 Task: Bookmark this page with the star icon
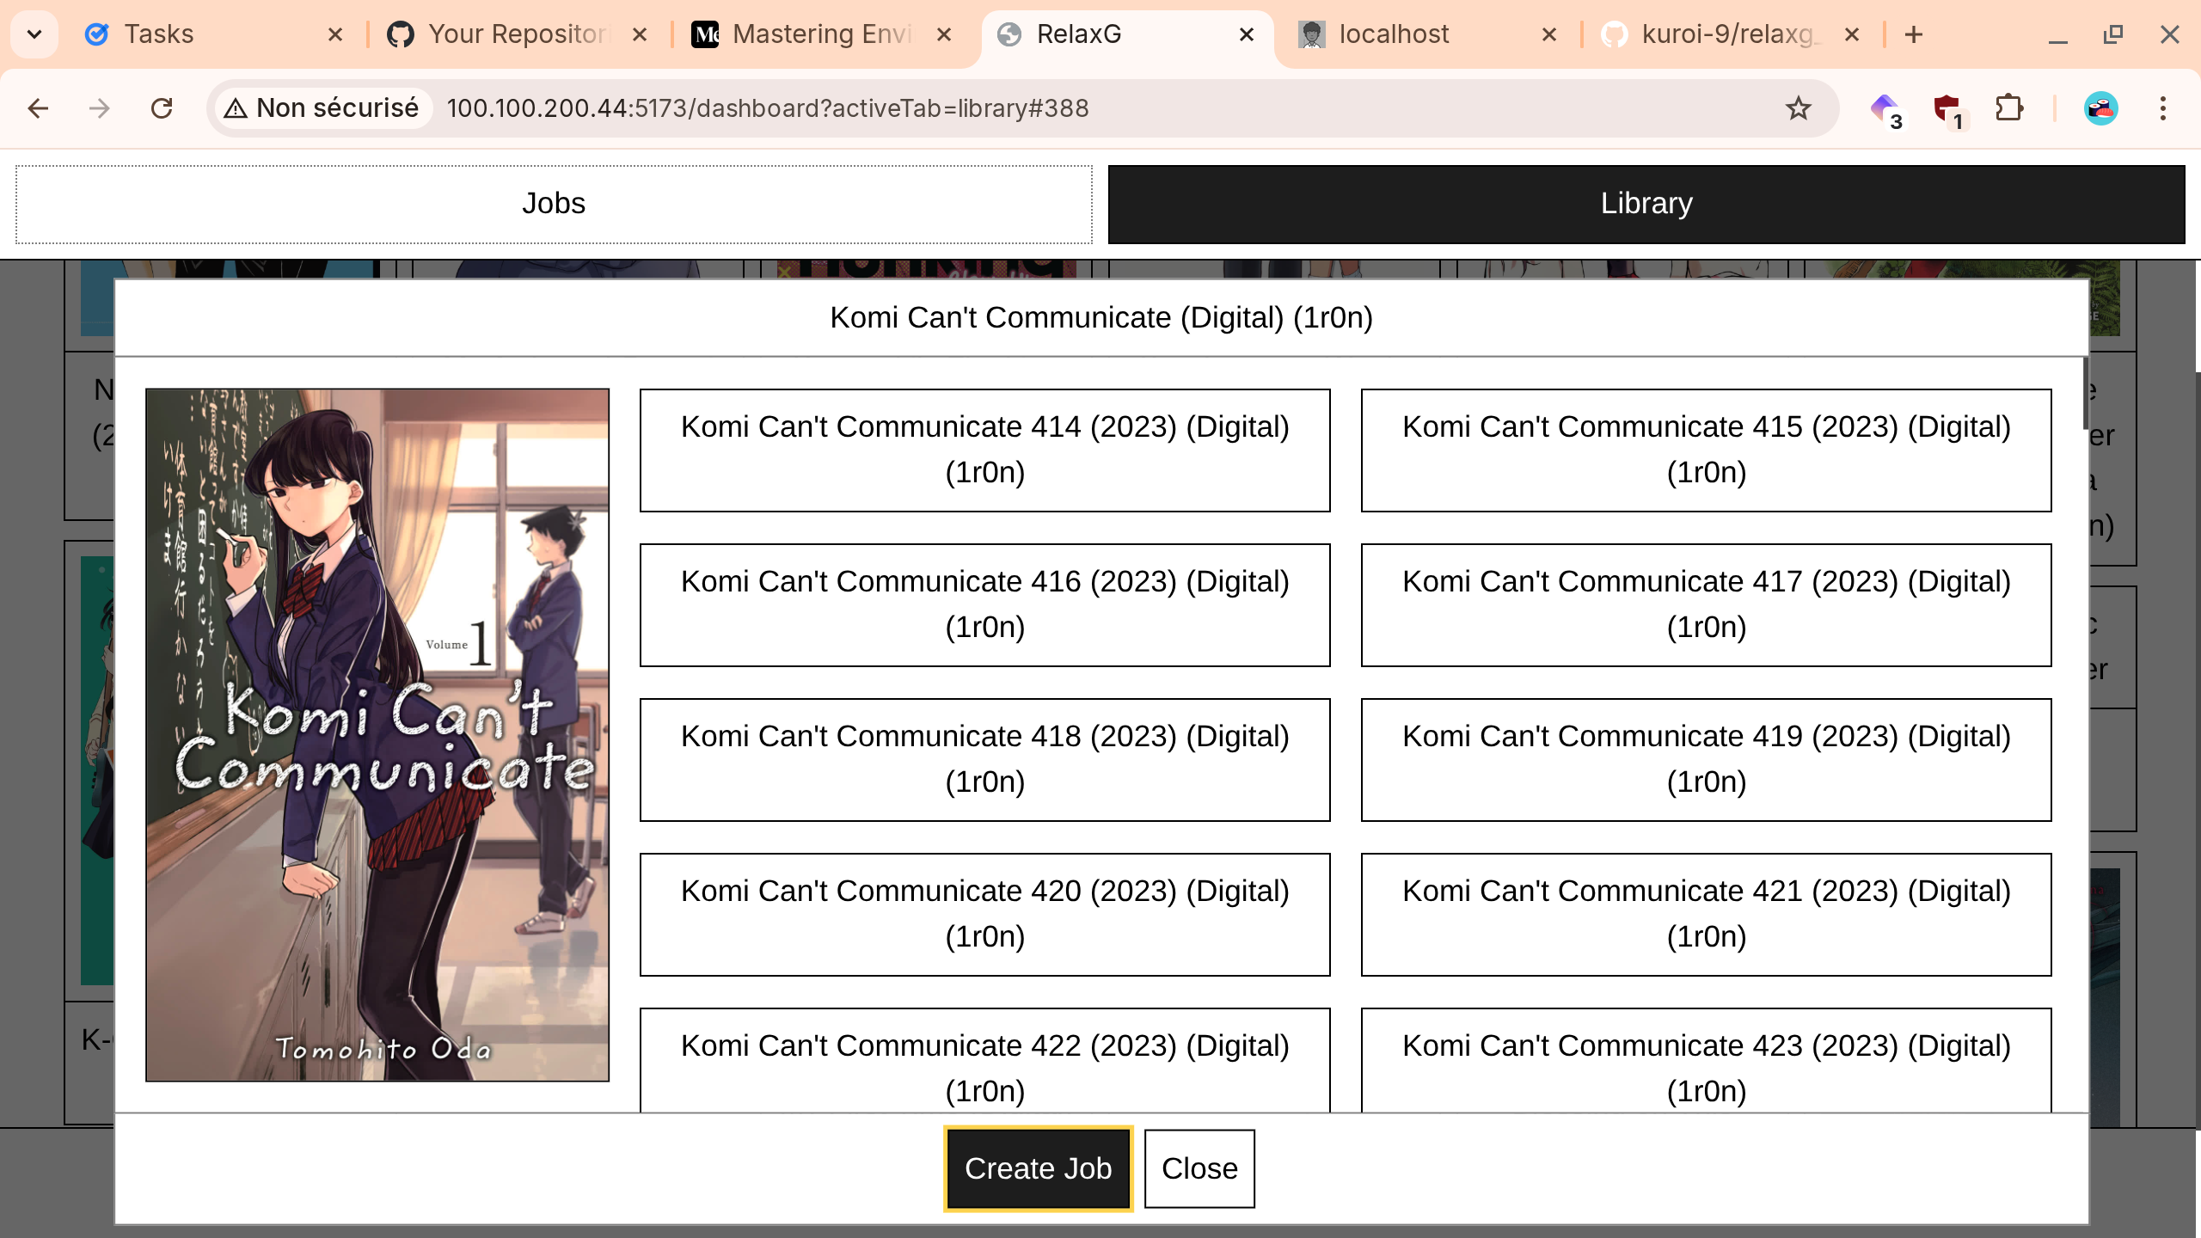tap(1798, 108)
